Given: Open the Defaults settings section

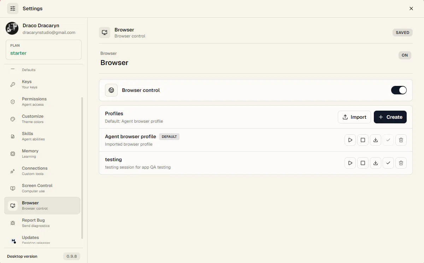Looking at the screenshot, I should [x=42, y=70].
